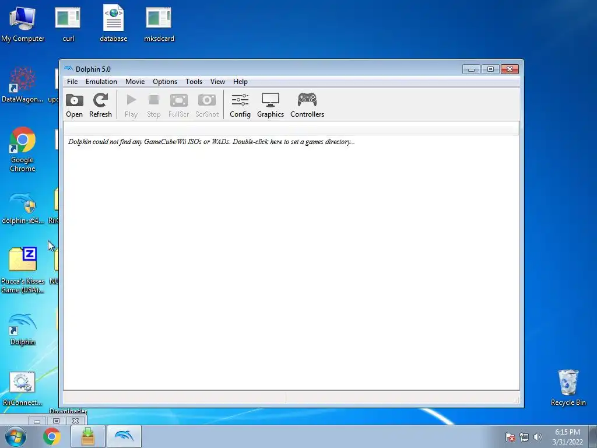
Task: Click the set games directory message
Action: tap(211, 142)
